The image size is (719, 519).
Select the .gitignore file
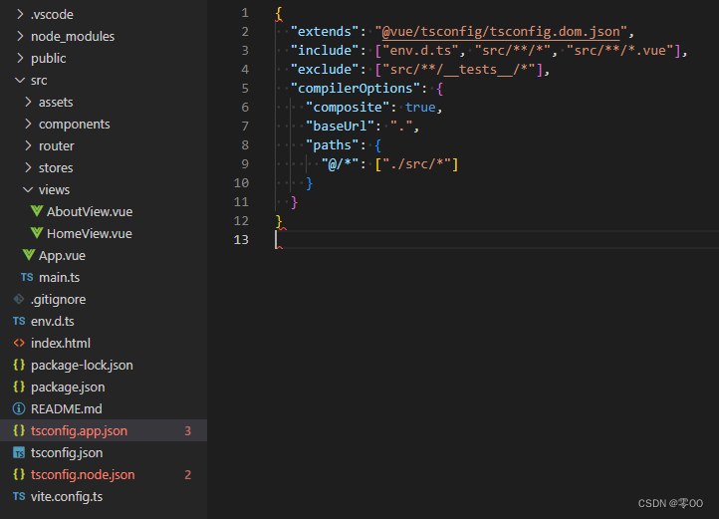coord(58,300)
